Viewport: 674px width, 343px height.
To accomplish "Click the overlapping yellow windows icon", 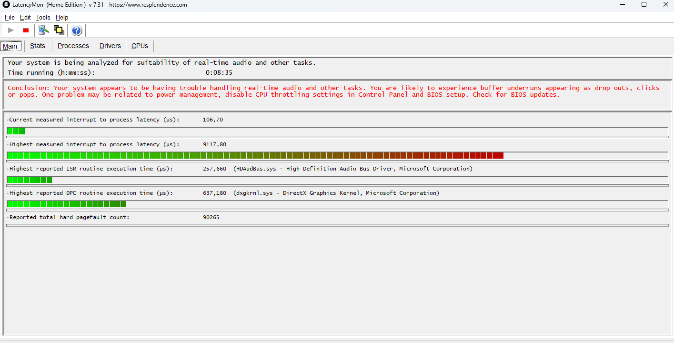I will (x=59, y=30).
